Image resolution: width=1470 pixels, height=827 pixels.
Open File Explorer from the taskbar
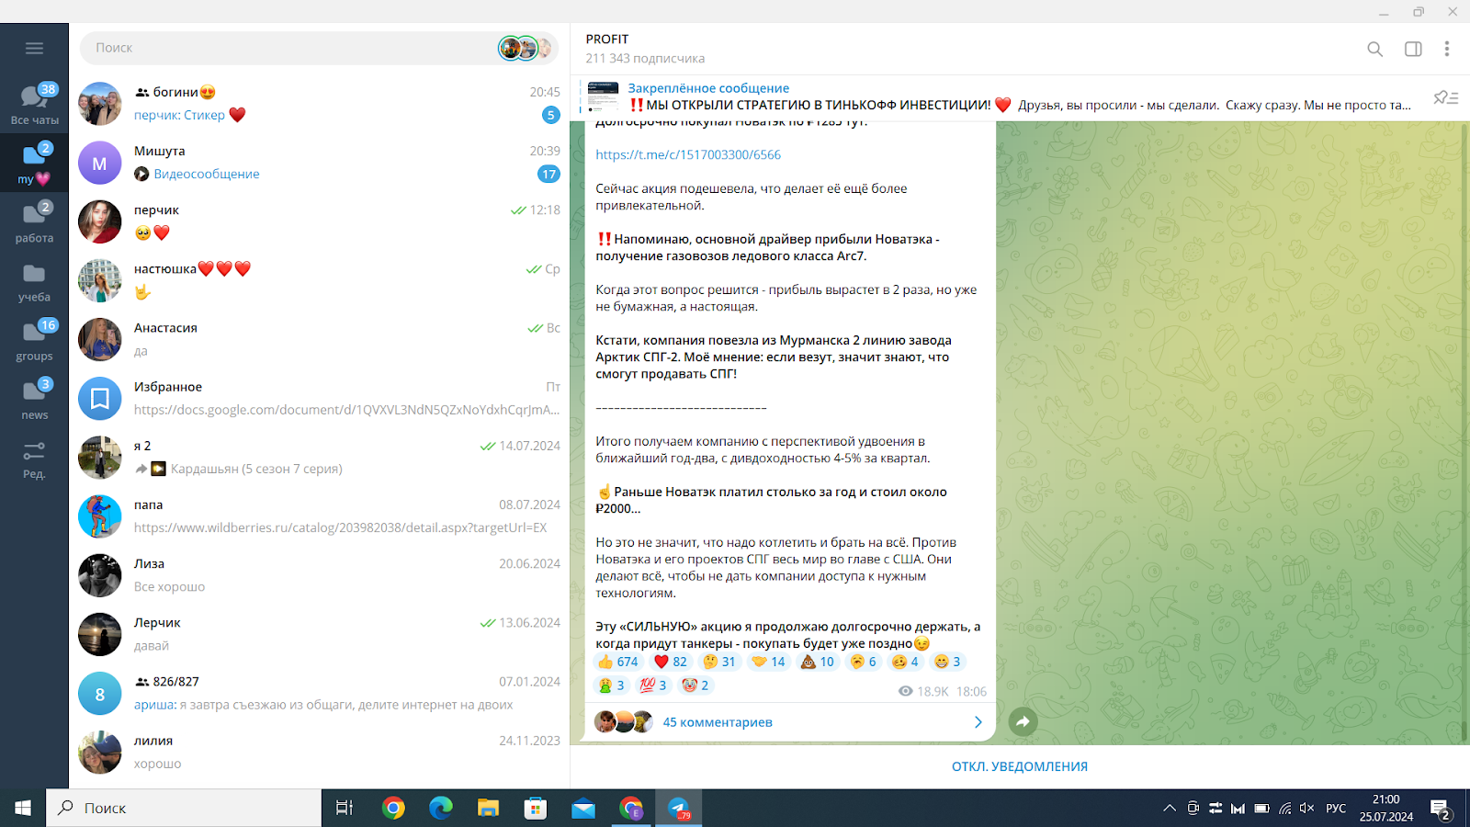488,808
